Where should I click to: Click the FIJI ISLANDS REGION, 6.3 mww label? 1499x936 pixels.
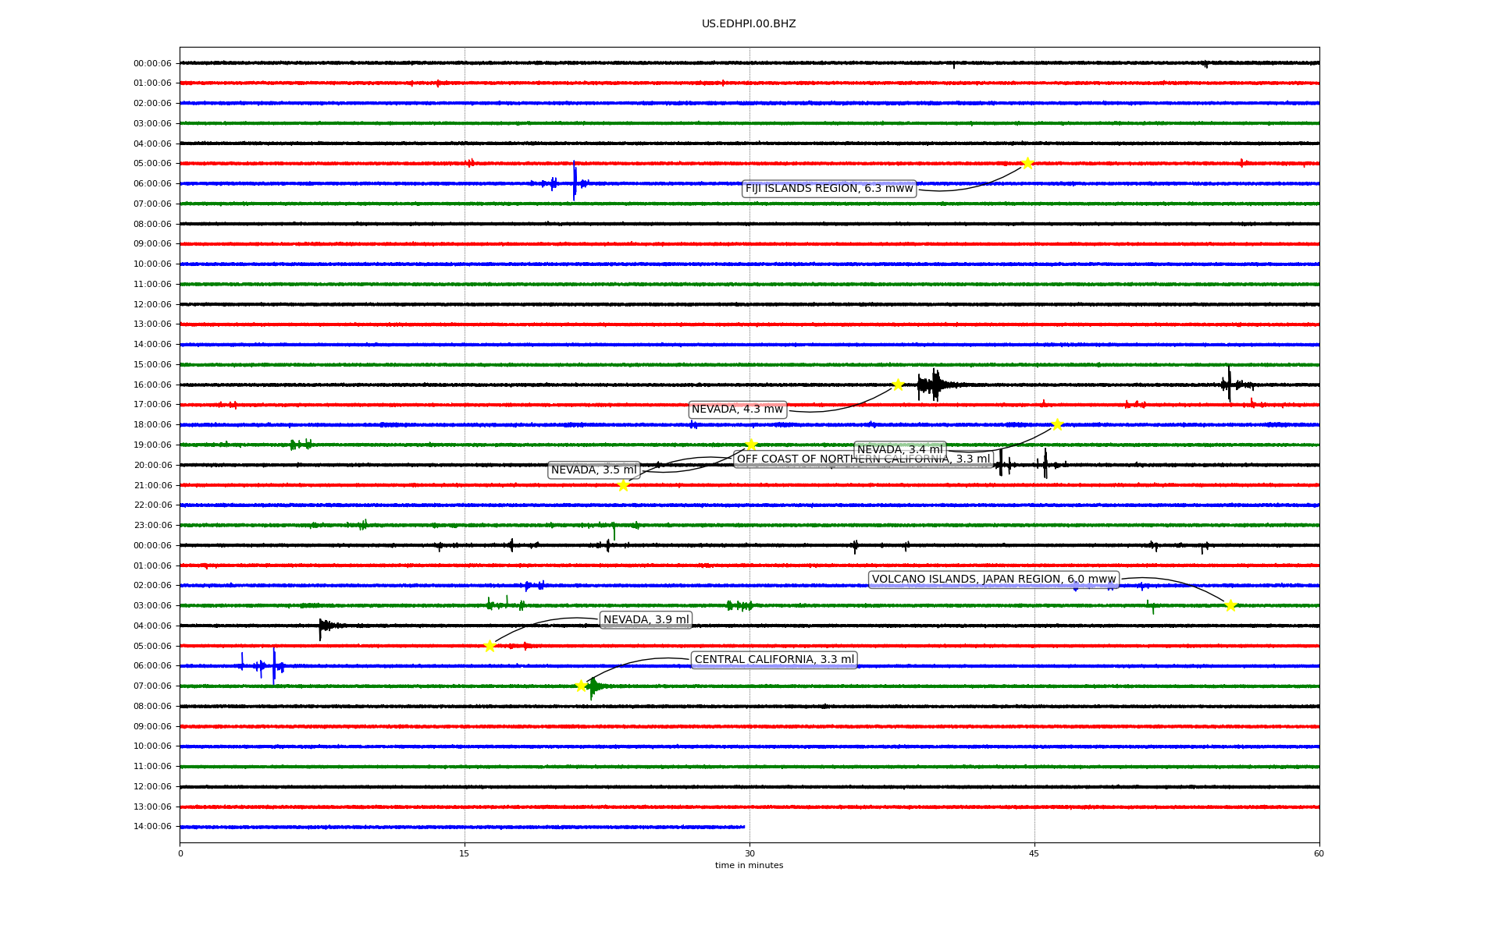coord(828,189)
